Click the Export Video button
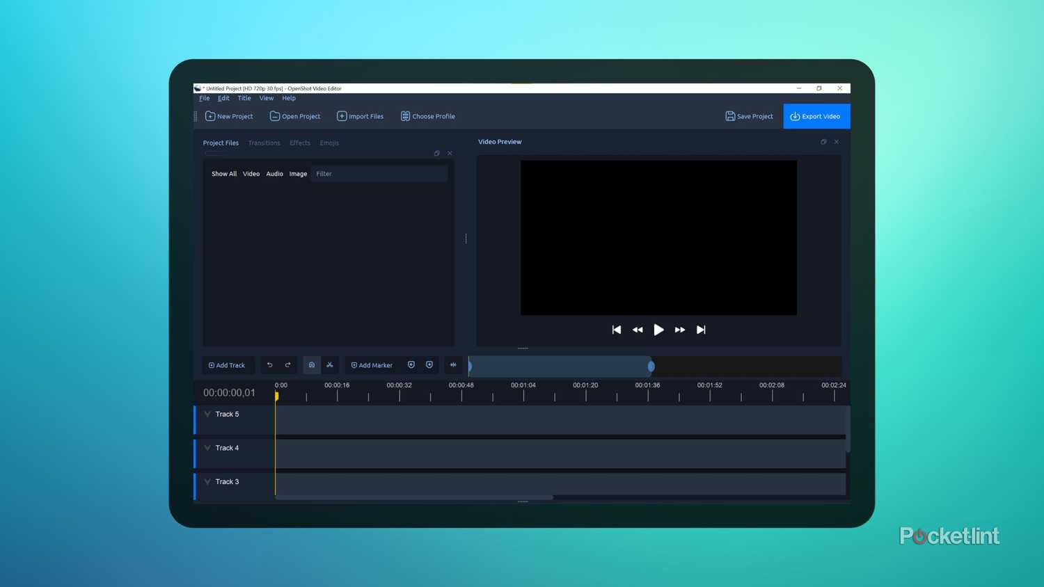The image size is (1044, 587). tap(816, 116)
